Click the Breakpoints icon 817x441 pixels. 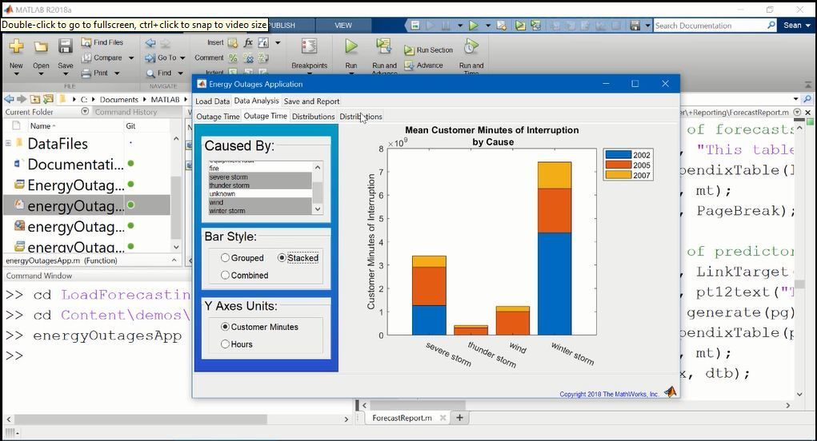click(309, 47)
